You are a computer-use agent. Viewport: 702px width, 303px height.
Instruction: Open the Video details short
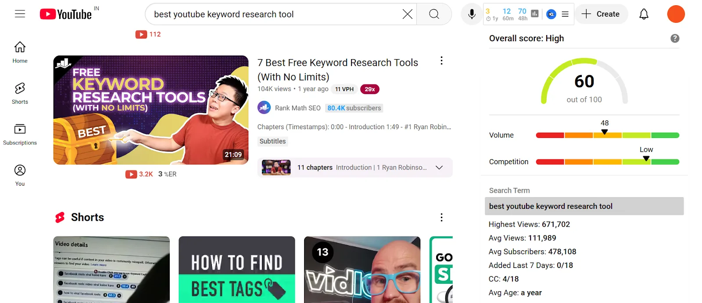coord(111,270)
